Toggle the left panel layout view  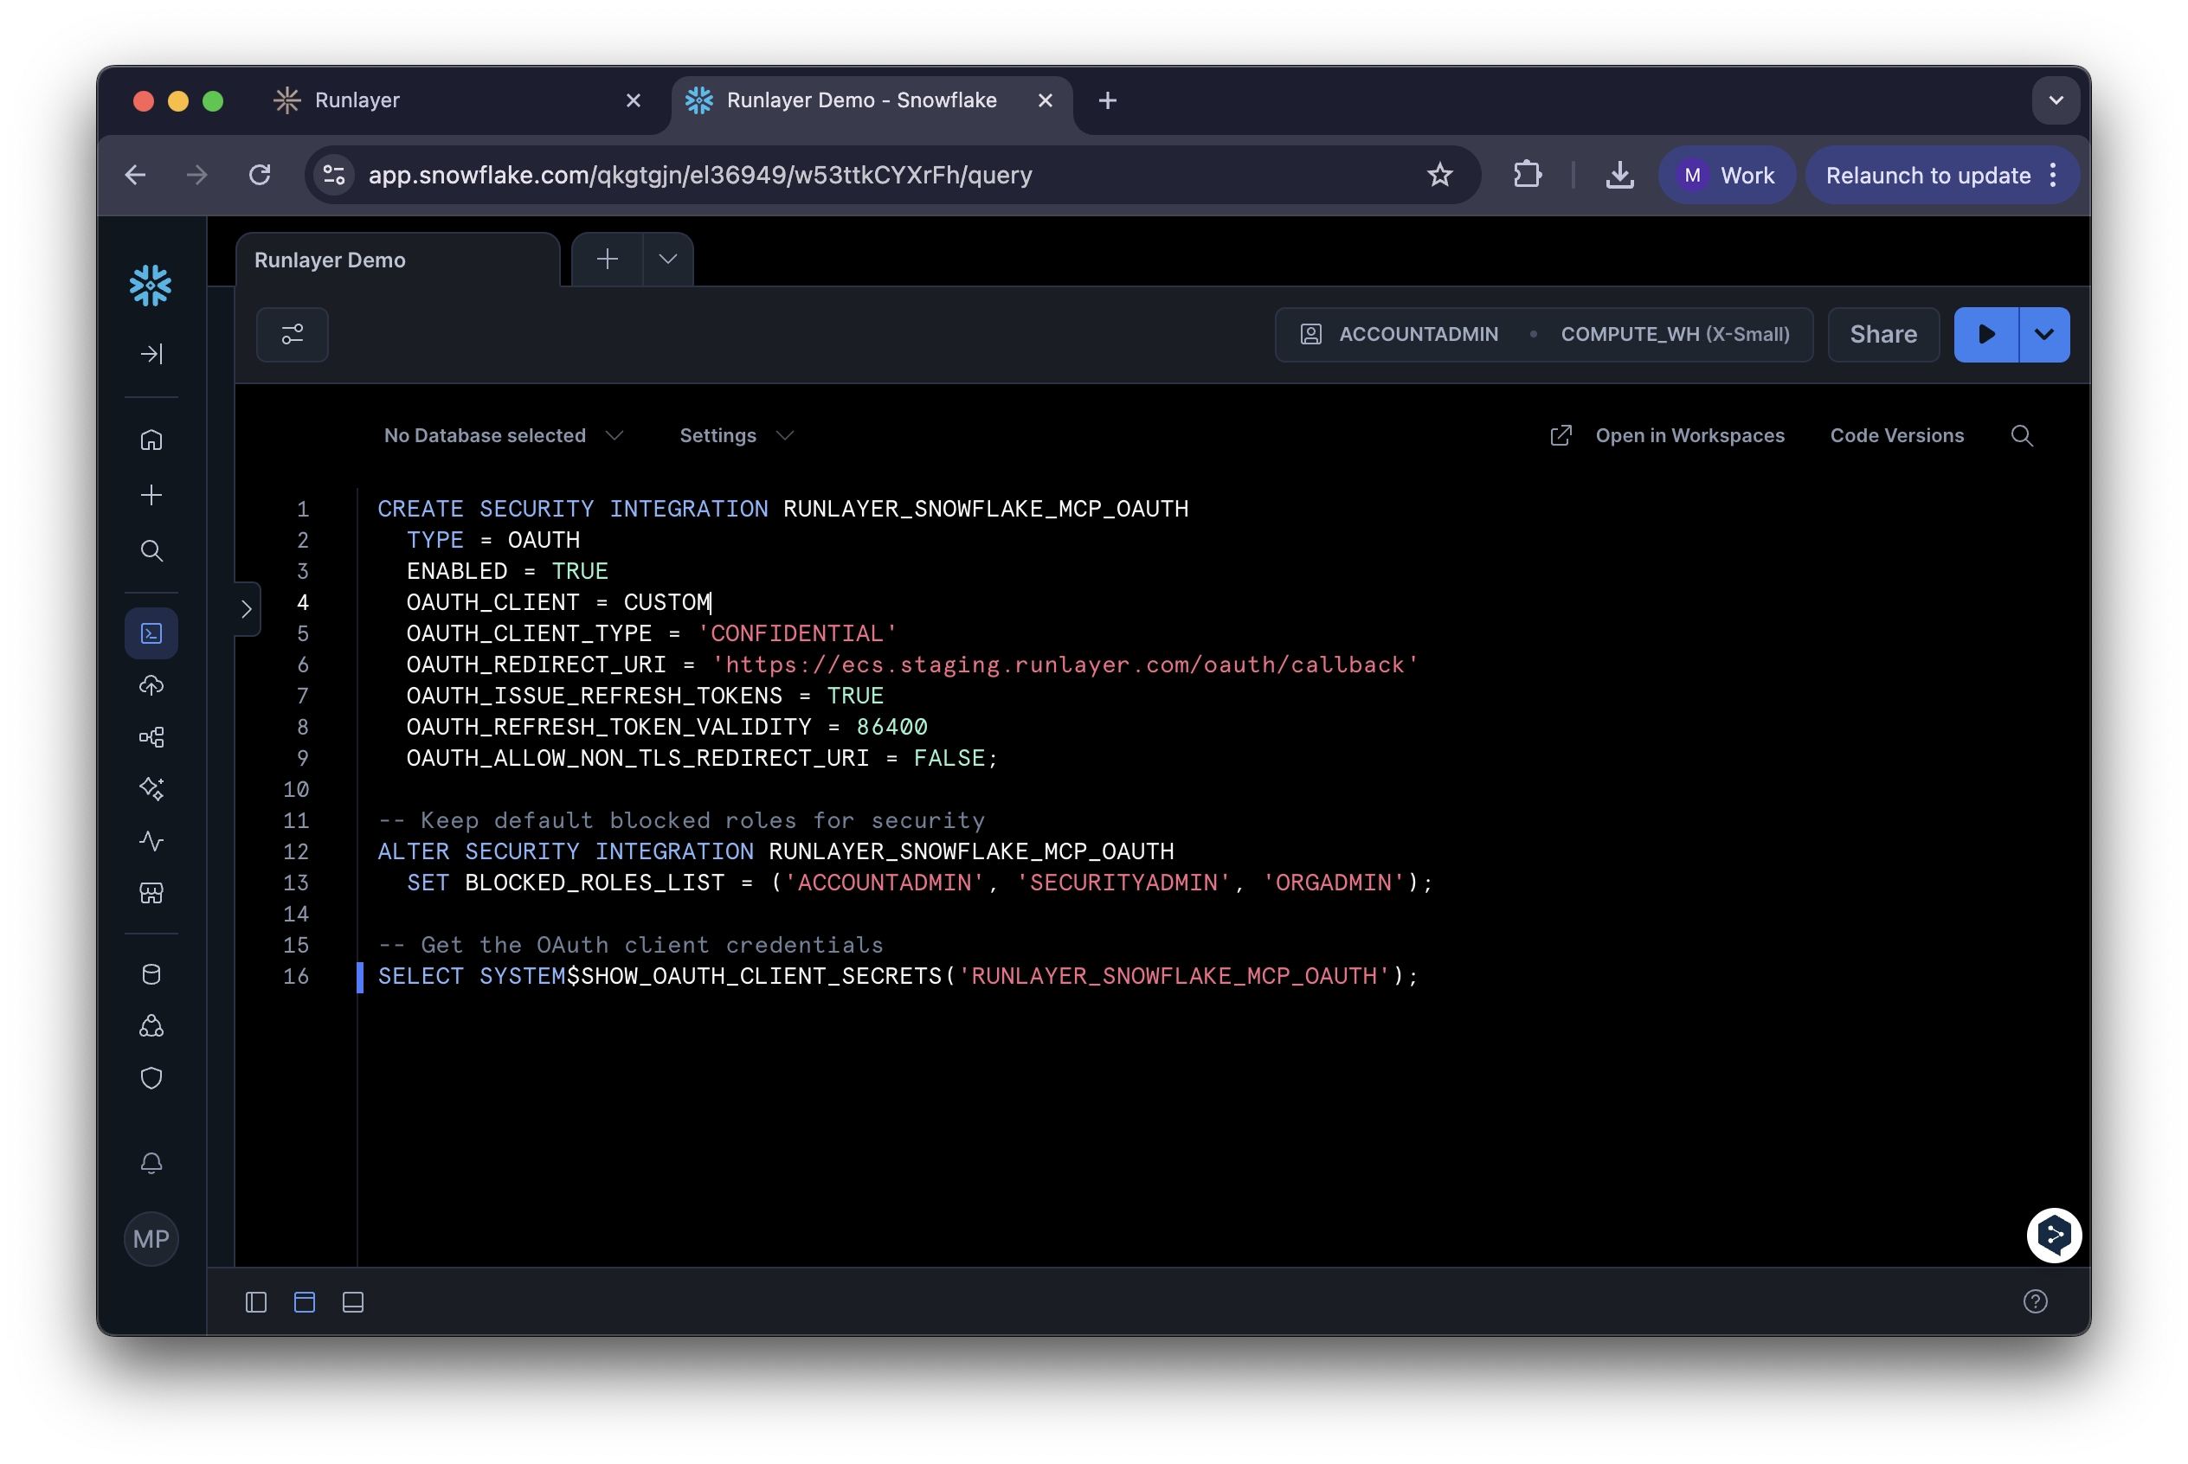(x=256, y=1301)
